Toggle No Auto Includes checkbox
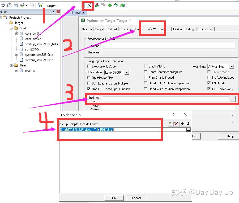The width and height of the screenshot is (239, 203). 209,78
